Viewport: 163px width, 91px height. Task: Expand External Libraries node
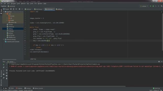[x=3, y=39]
